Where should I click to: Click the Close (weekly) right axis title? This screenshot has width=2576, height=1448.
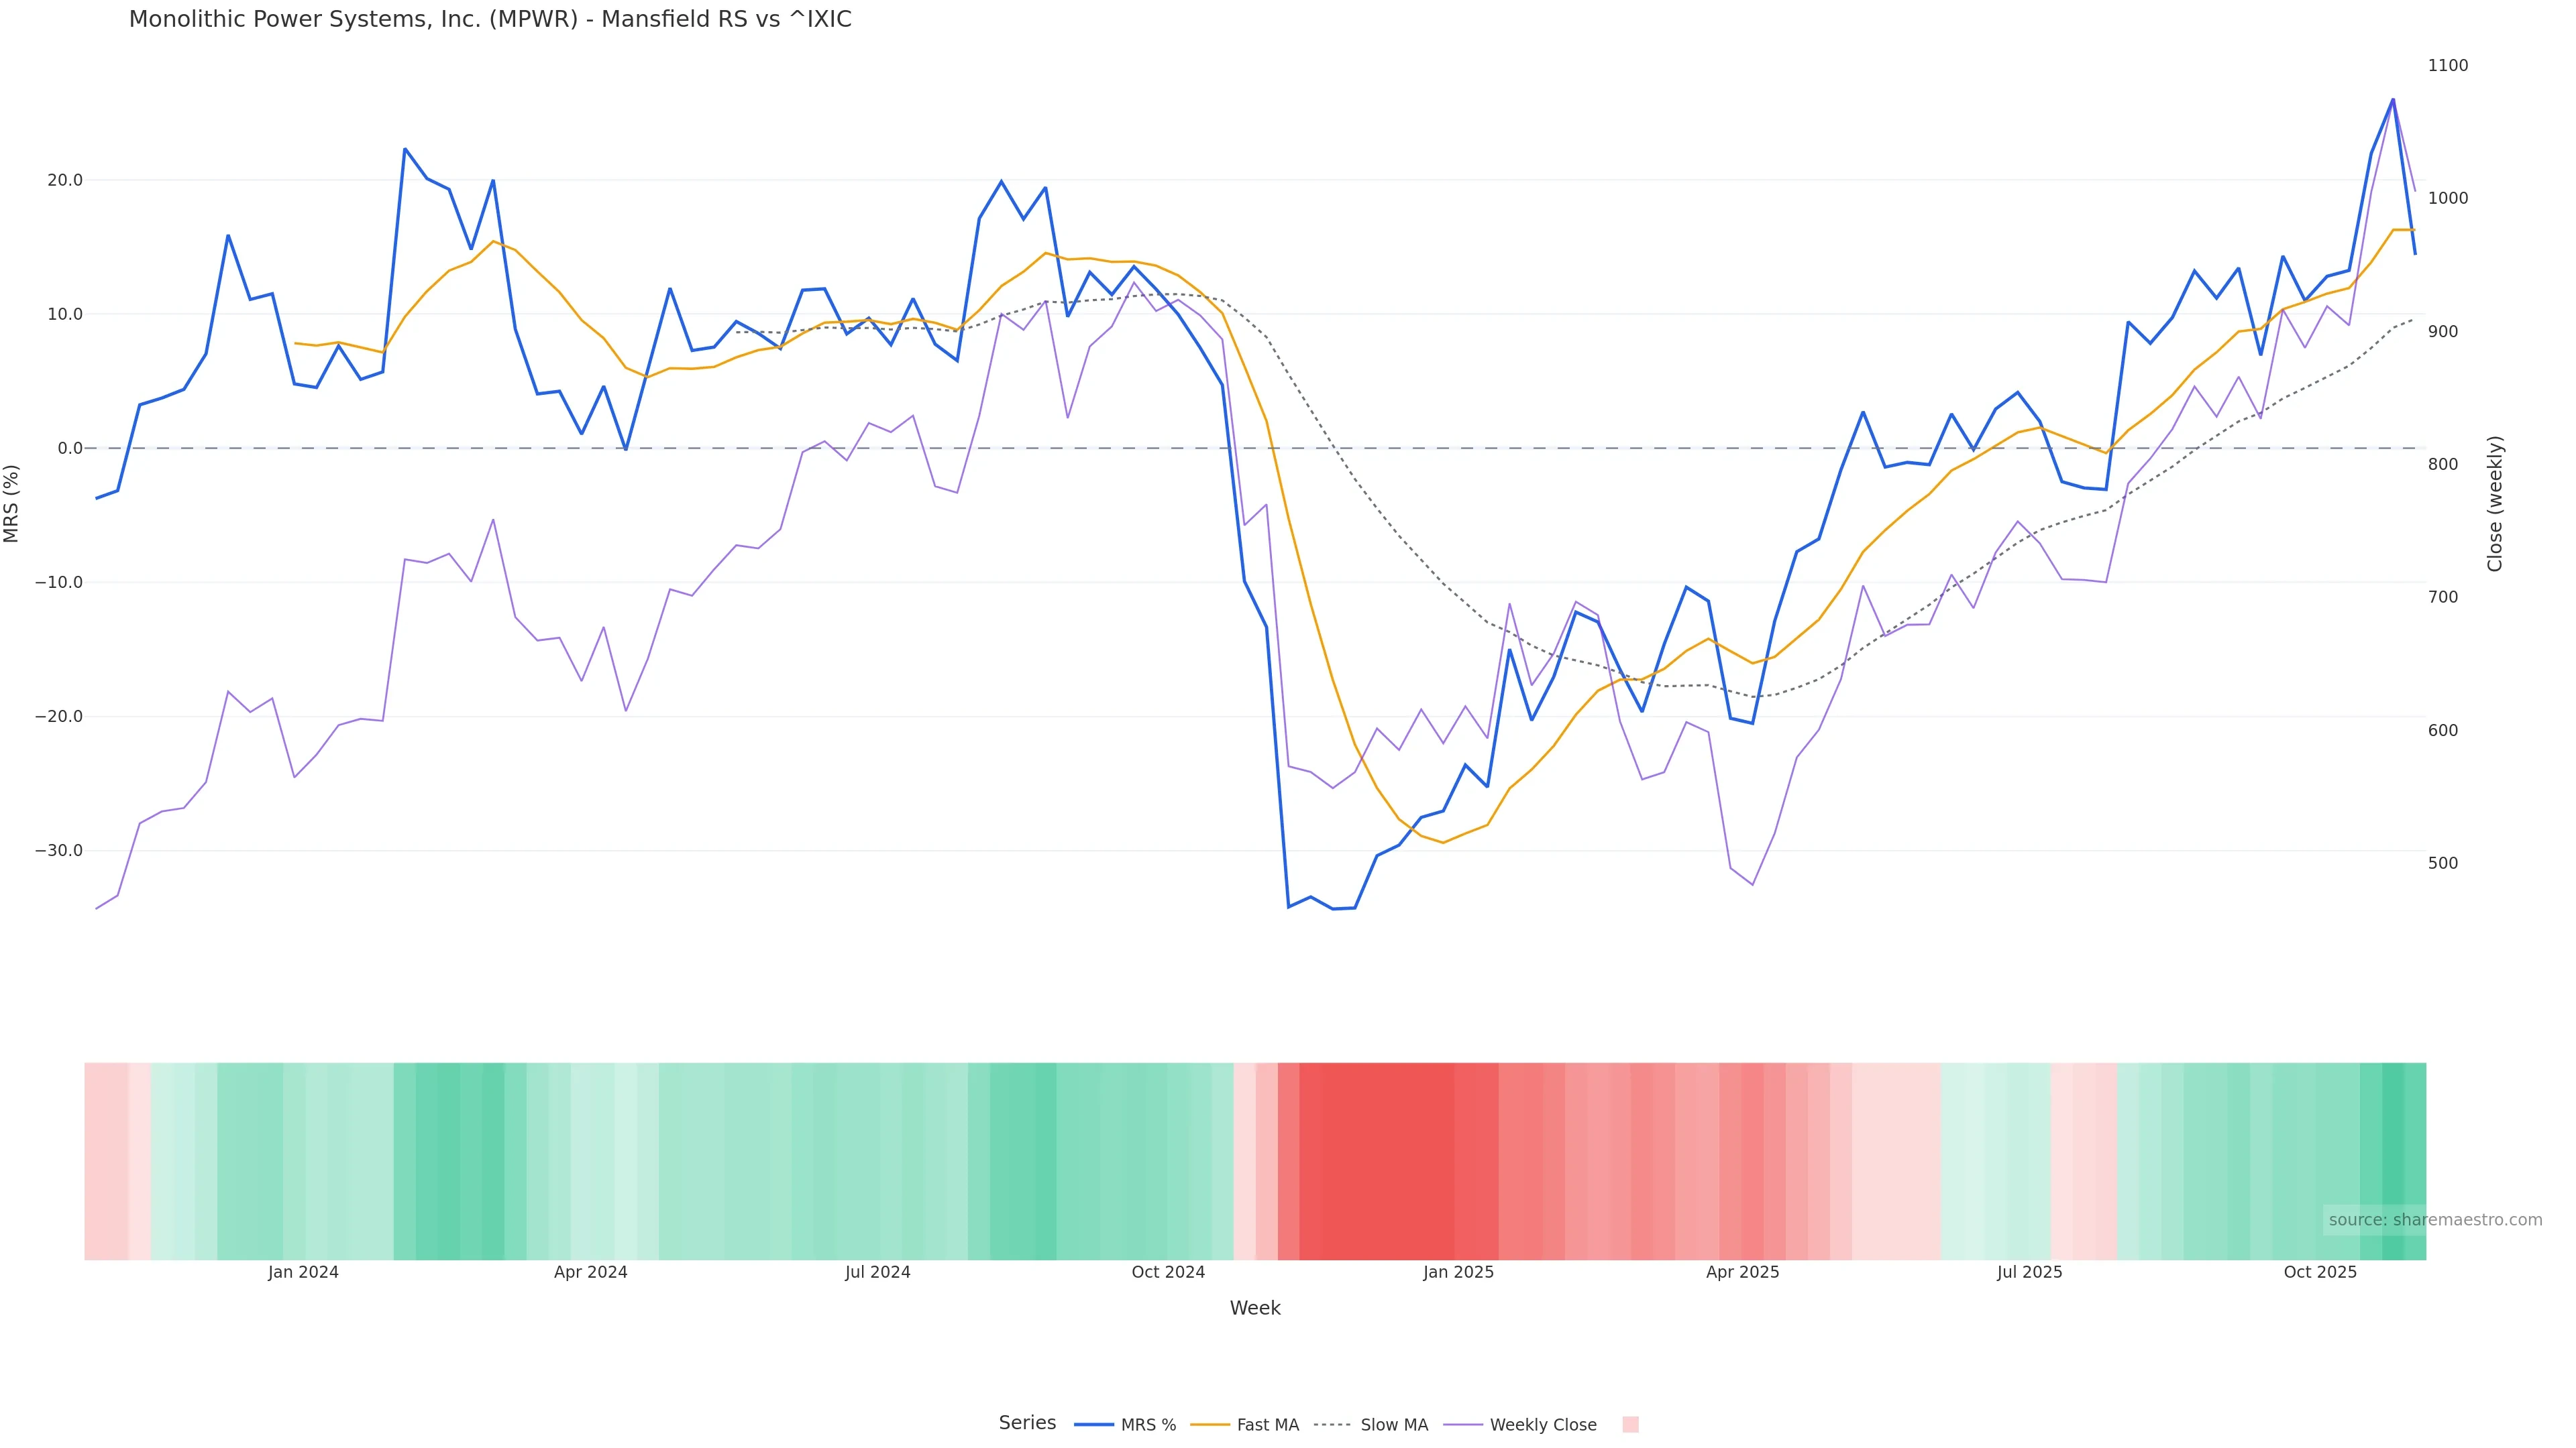2494,503
